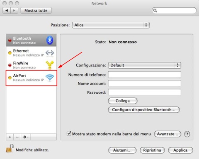Click the magnifying glass search icon
This screenshot has width=199, height=159.
(155, 10)
